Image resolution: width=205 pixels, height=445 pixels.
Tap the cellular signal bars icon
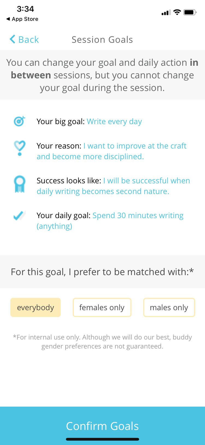pos(166,12)
